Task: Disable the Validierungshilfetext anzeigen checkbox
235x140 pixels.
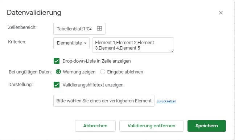Action: click(57, 85)
